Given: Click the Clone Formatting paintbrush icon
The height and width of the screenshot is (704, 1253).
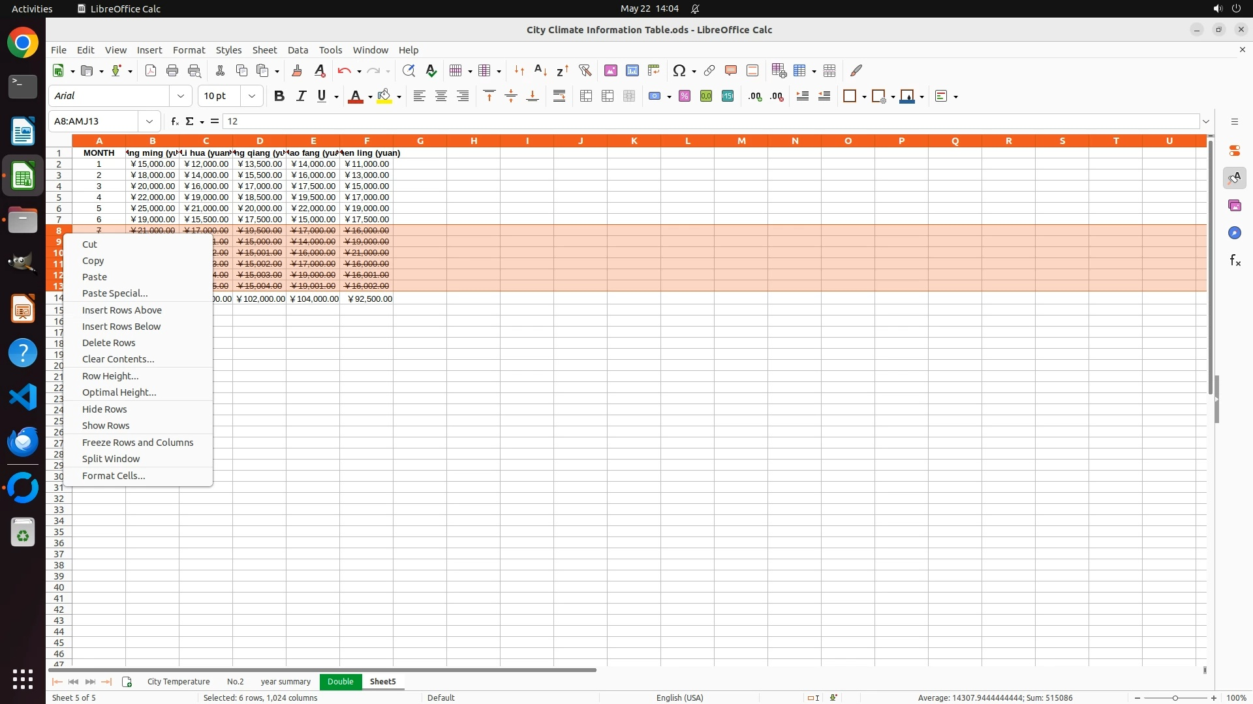Looking at the screenshot, I should tap(297, 70).
